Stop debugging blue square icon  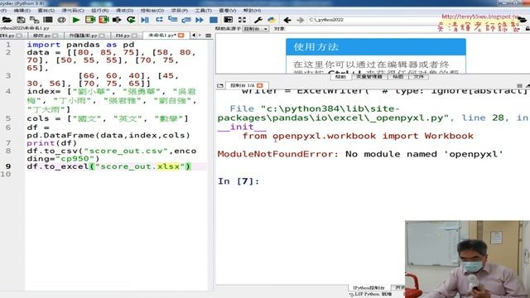pos(214,20)
